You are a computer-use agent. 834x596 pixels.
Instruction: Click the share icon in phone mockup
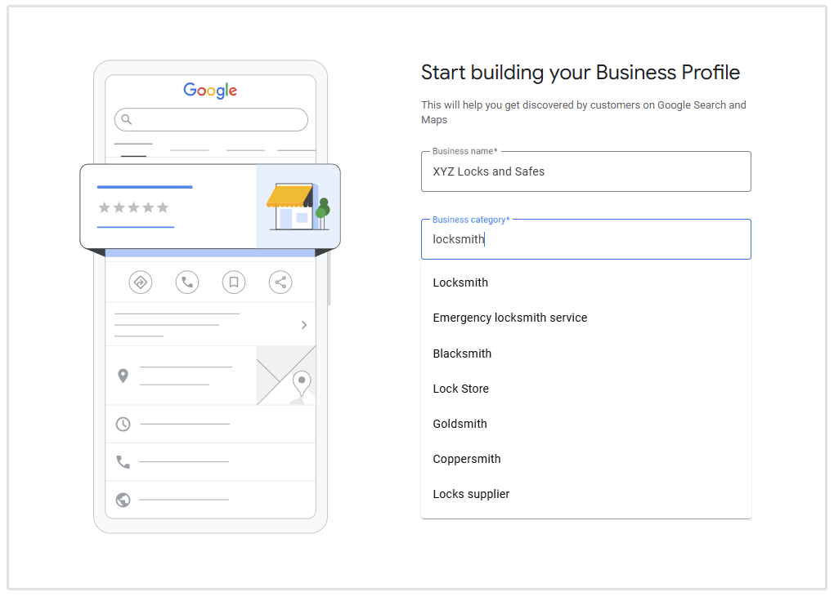click(x=280, y=282)
